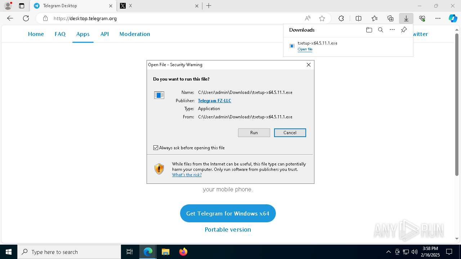Open Telegram FZ-LLC publisher link
This screenshot has height=259, width=461.
215,101
